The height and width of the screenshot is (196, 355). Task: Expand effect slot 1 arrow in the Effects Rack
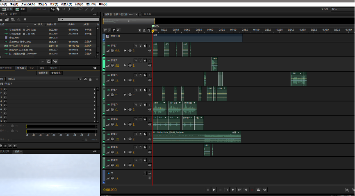95,89
